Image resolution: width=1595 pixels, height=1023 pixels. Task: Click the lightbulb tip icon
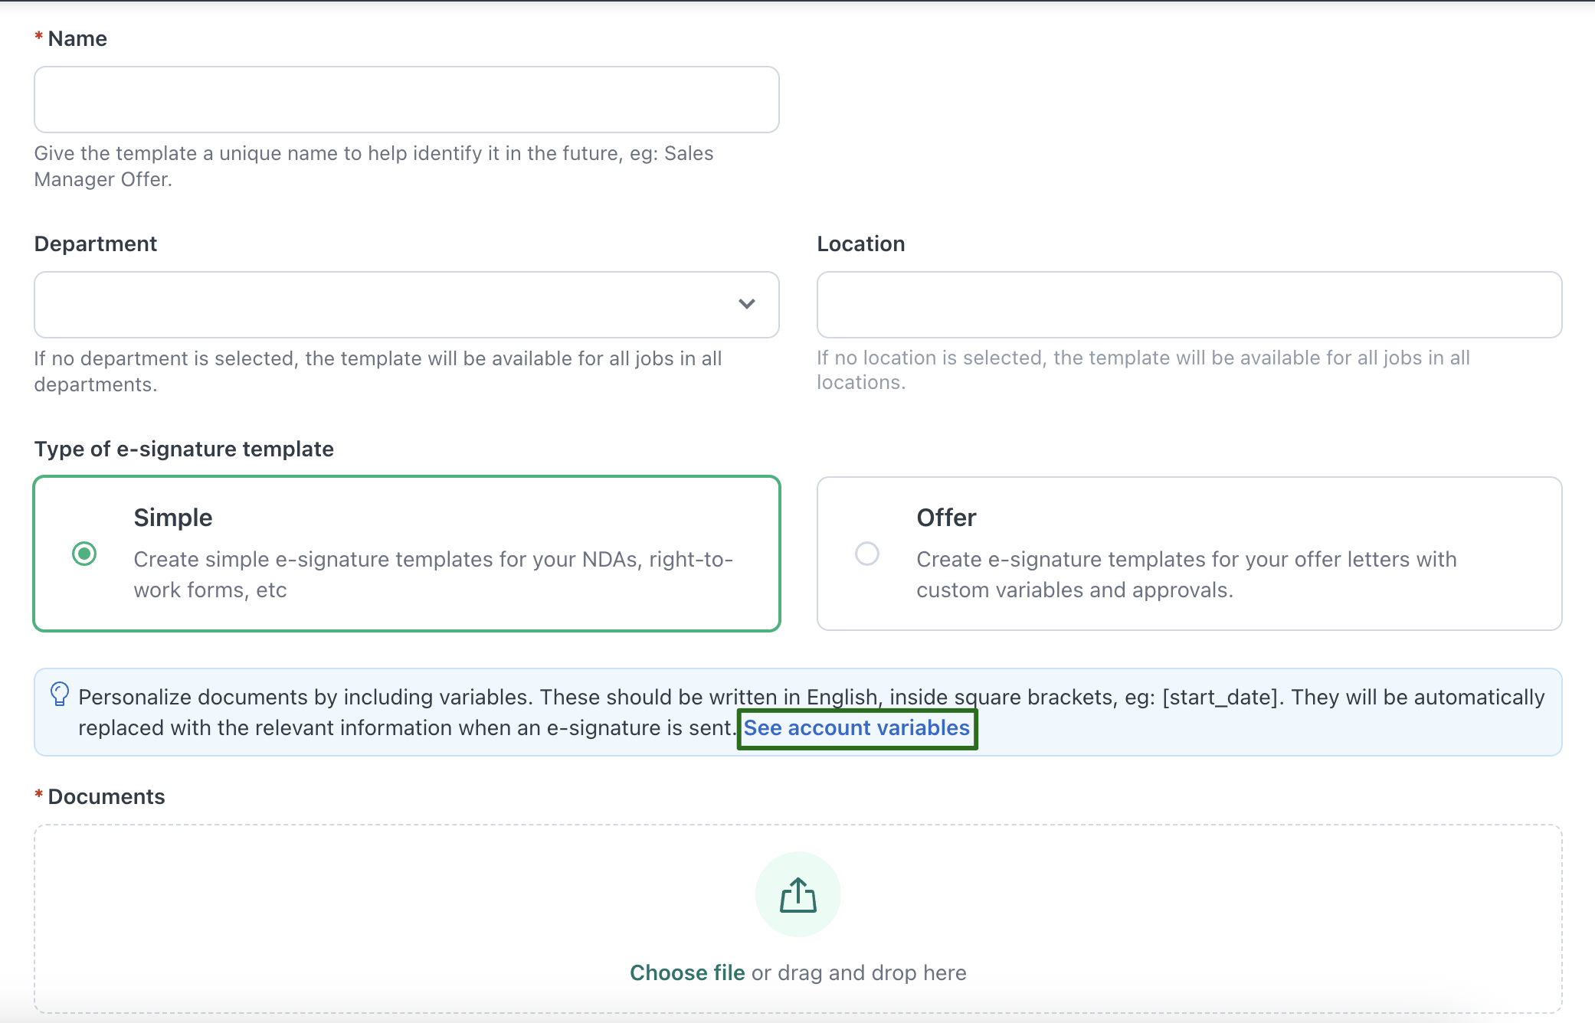point(59,695)
